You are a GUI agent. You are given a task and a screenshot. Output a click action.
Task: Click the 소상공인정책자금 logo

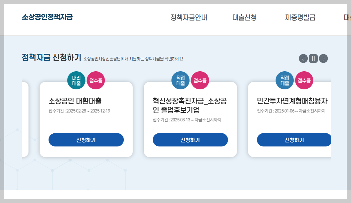(x=47, y=17)
